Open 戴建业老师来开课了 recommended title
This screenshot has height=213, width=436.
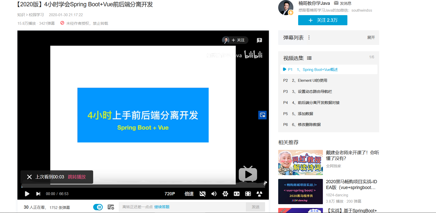pos(352,155)
